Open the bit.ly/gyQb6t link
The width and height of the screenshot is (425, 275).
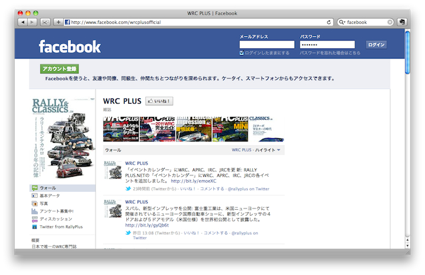click(x=147, y=225)
